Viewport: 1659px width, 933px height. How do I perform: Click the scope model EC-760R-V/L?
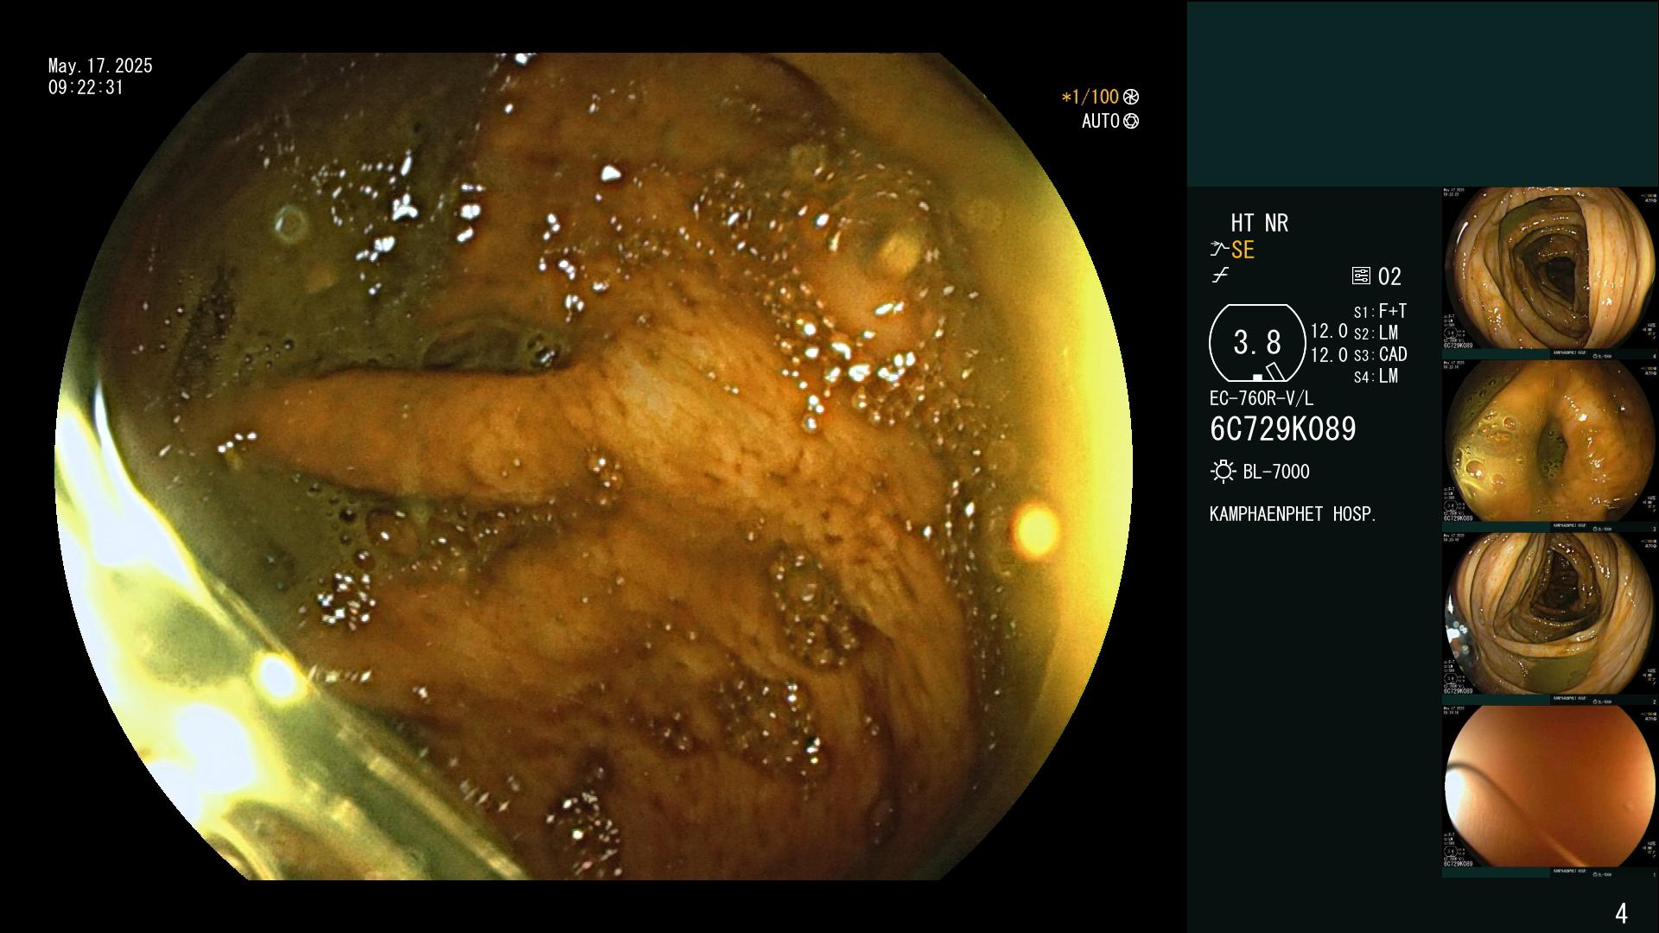1262,398
